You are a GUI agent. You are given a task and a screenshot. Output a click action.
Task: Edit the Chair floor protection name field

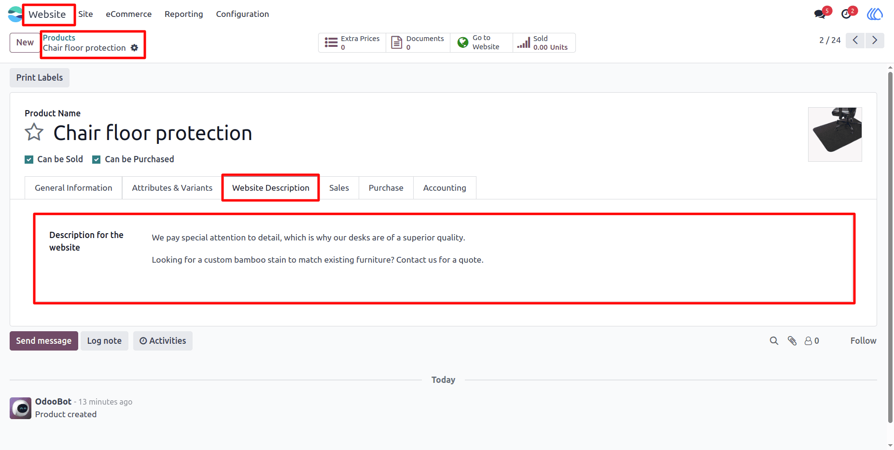coord(153,133)
